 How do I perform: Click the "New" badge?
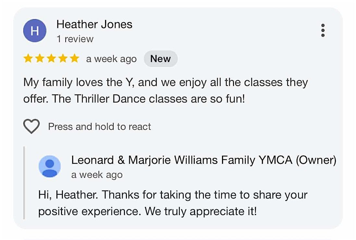(160, 59)
